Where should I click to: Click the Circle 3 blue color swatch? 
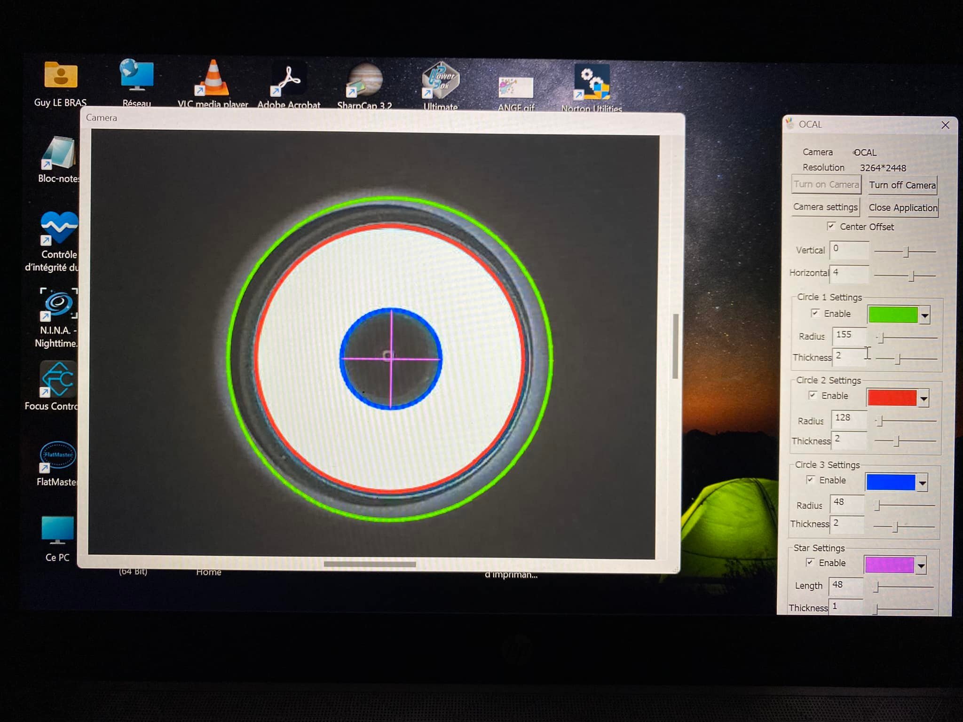pyautogui.click(x=890, y=482)
